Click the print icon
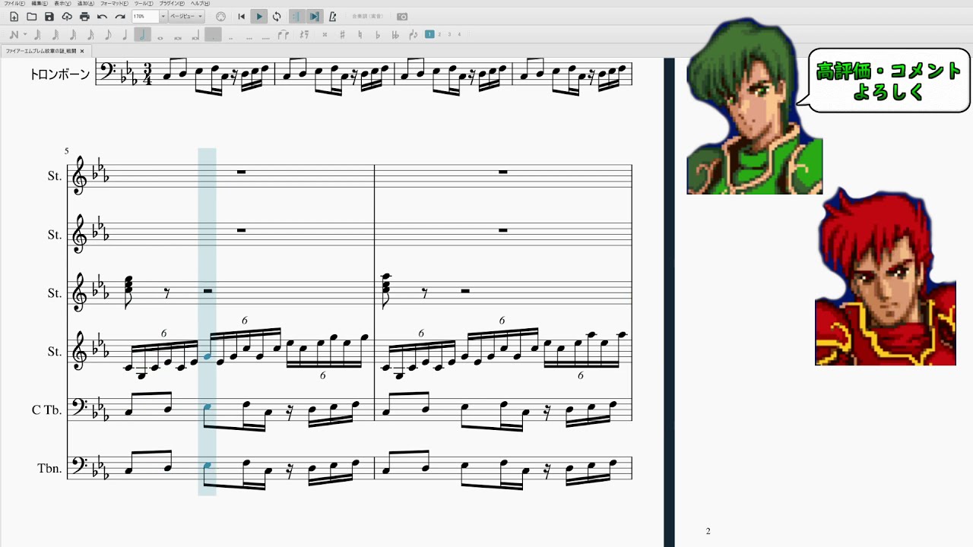 84,17
